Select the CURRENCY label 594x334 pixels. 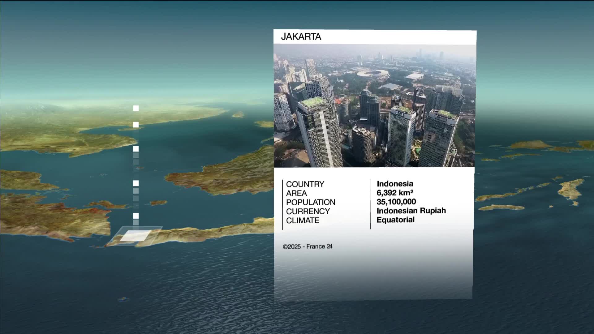308,212
